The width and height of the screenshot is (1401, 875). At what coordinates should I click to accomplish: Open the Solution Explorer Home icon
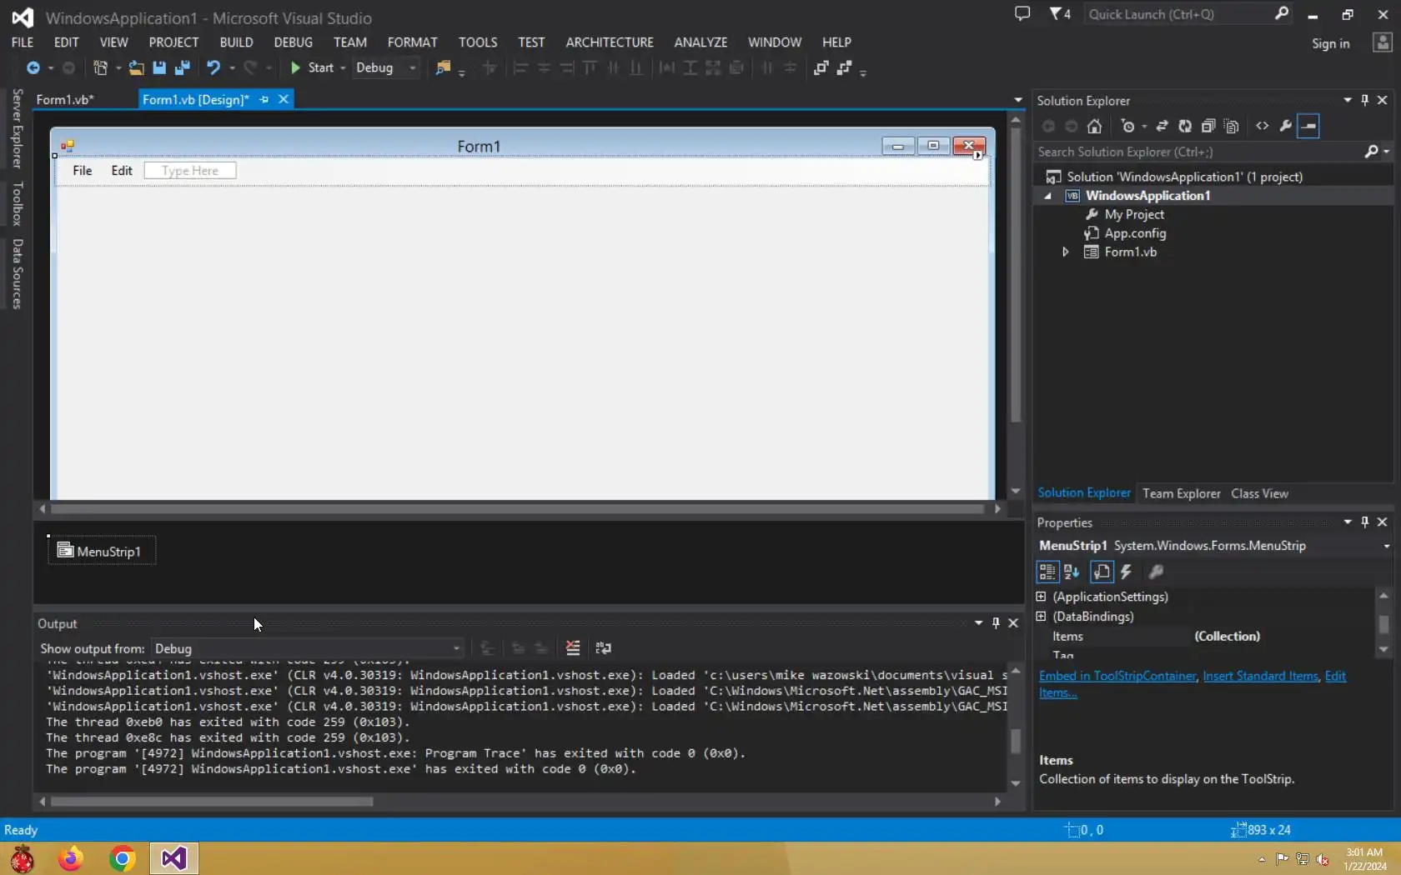click(x=1094, y=127)
